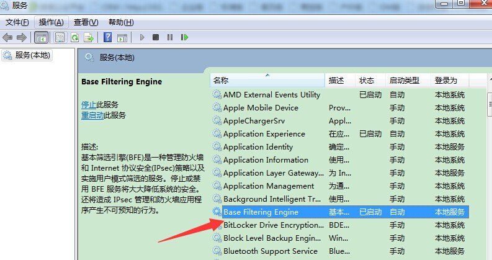Screen dimensions: 492x260
Task: Click the Export List toolbar icon
Action: click(x=89, y=37)
